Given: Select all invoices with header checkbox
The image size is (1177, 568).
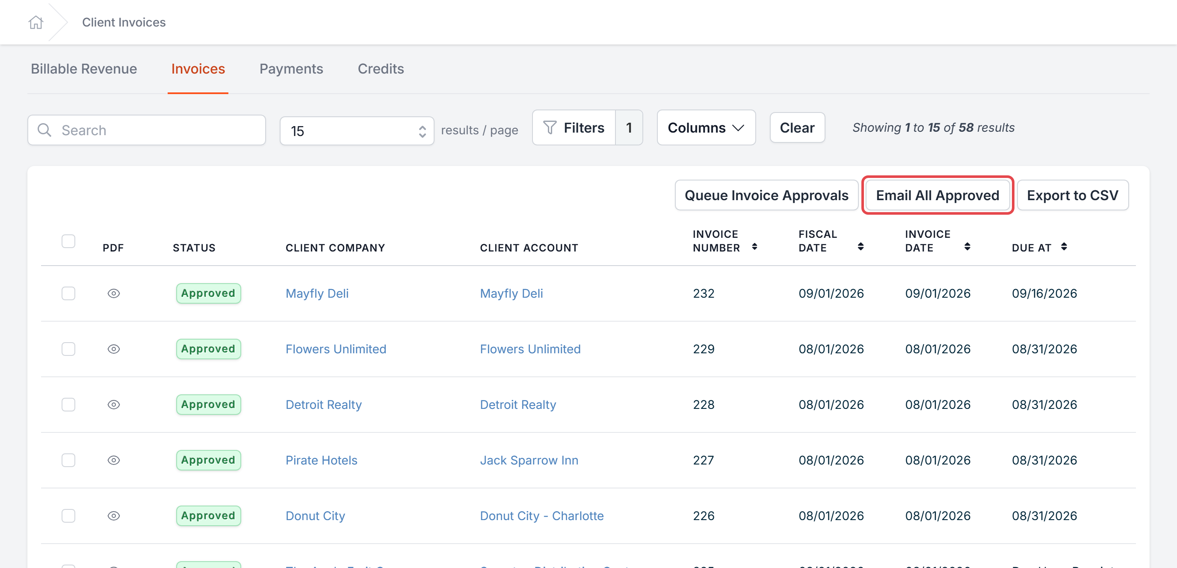Looking at the screenshot, I should pos(68,241).
